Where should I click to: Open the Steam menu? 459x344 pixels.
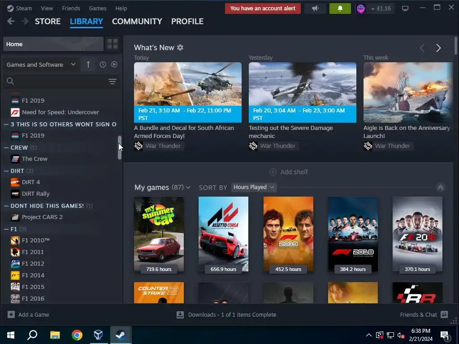pyautogui.click(x=24, y=8)
